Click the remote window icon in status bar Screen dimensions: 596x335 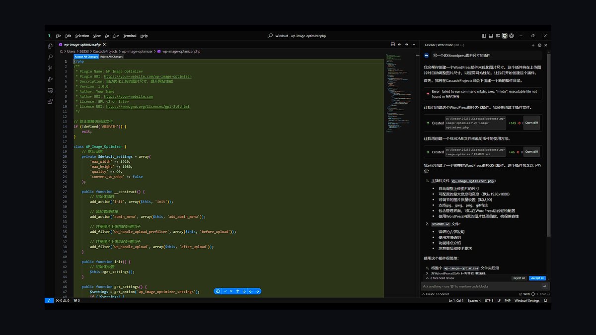point(49,300)
